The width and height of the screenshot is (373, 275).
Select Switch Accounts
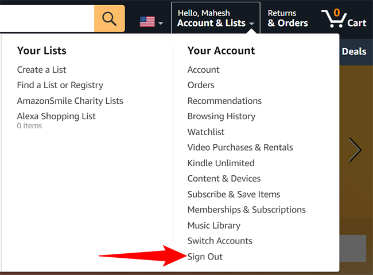tap(220, 241)
